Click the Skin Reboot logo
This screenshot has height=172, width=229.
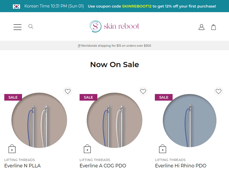tap(114, 27)
